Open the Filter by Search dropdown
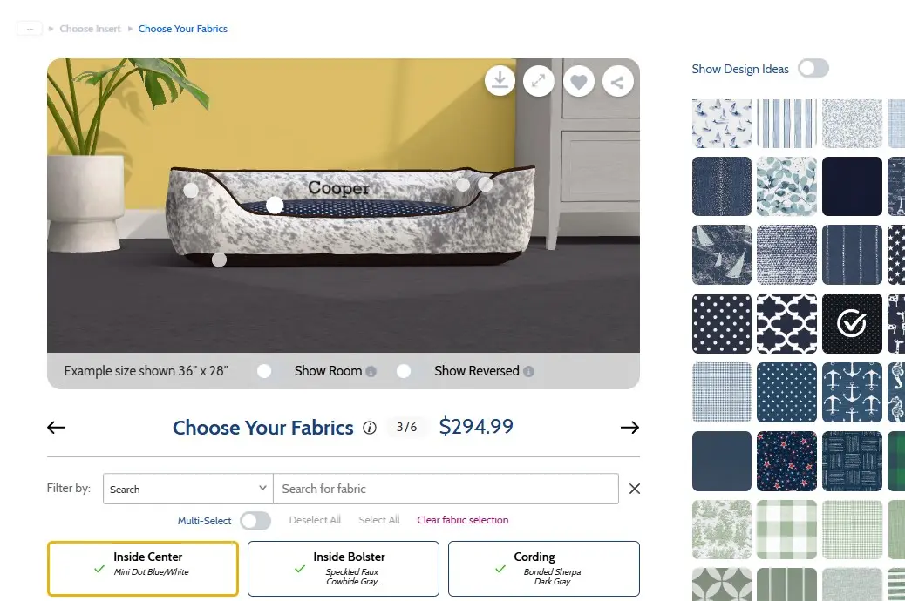Screen dimensions: 905x601 188,490
